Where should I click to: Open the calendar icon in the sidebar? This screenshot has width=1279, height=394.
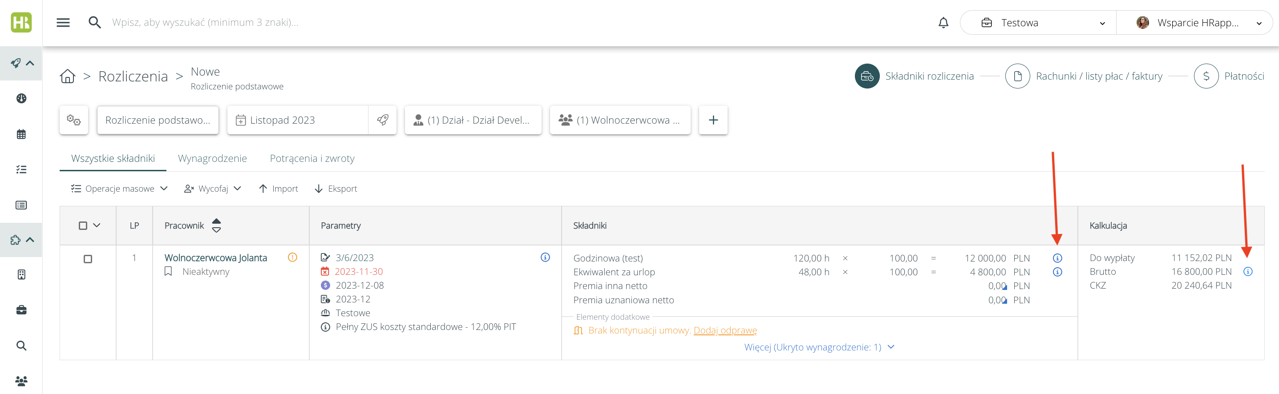coord(21,134)
